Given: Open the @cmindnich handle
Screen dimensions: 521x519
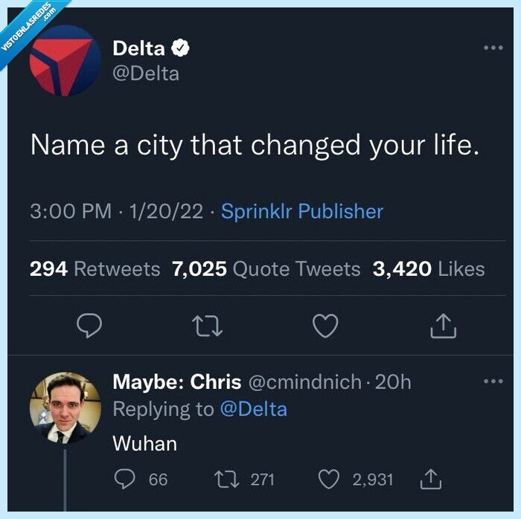Looking at the screenshot, I should tap(303, 382).
